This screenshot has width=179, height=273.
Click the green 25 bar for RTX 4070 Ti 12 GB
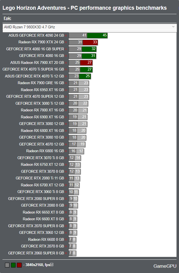(85, 76)
